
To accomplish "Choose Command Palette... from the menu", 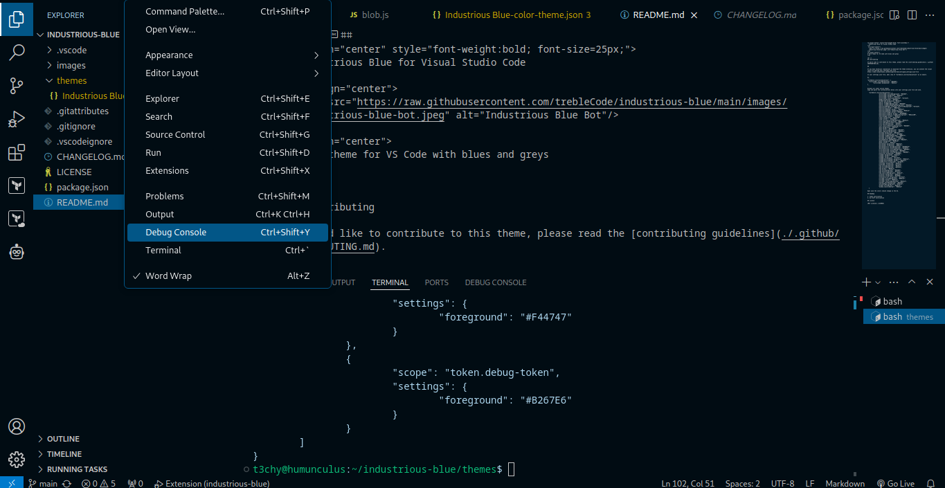I will 227,11.
